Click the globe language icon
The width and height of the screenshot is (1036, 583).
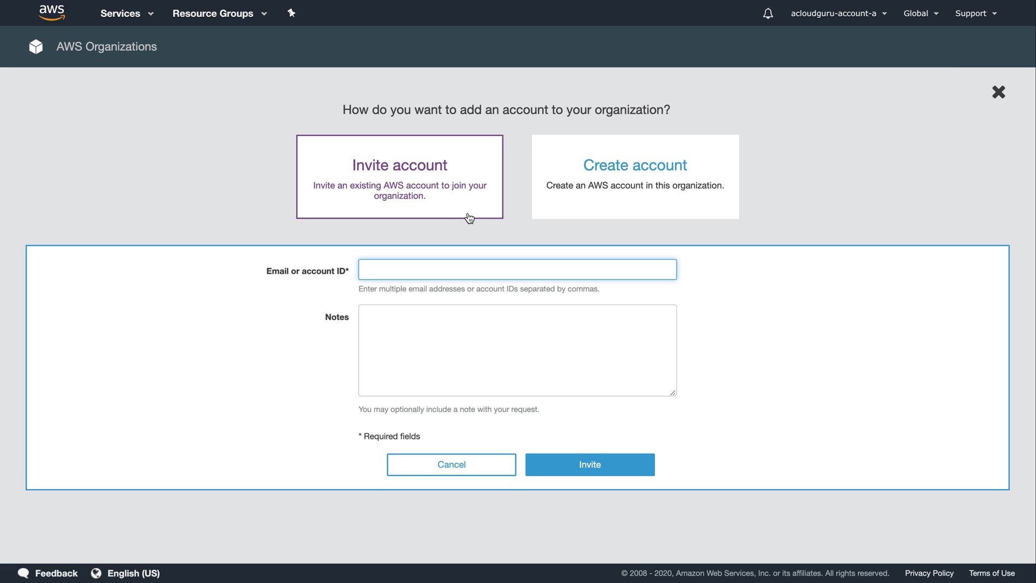click(x=96, y=573)
